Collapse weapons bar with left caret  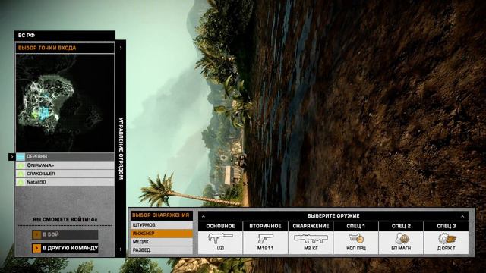[204, 216]
